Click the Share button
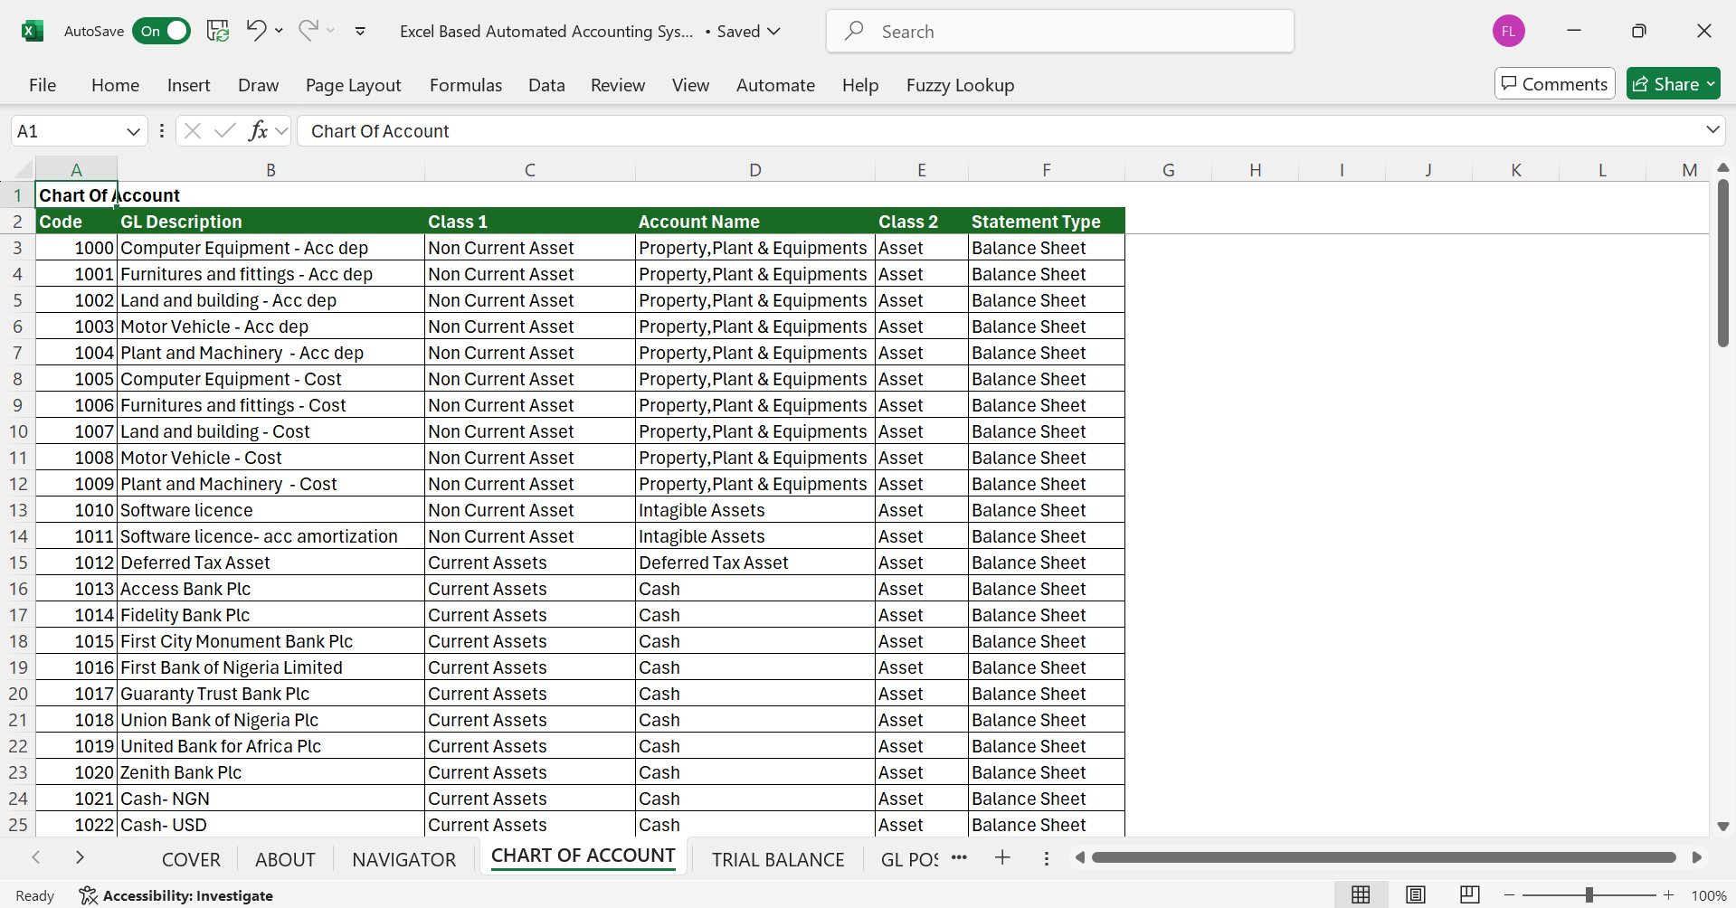 click(1673, 83)
